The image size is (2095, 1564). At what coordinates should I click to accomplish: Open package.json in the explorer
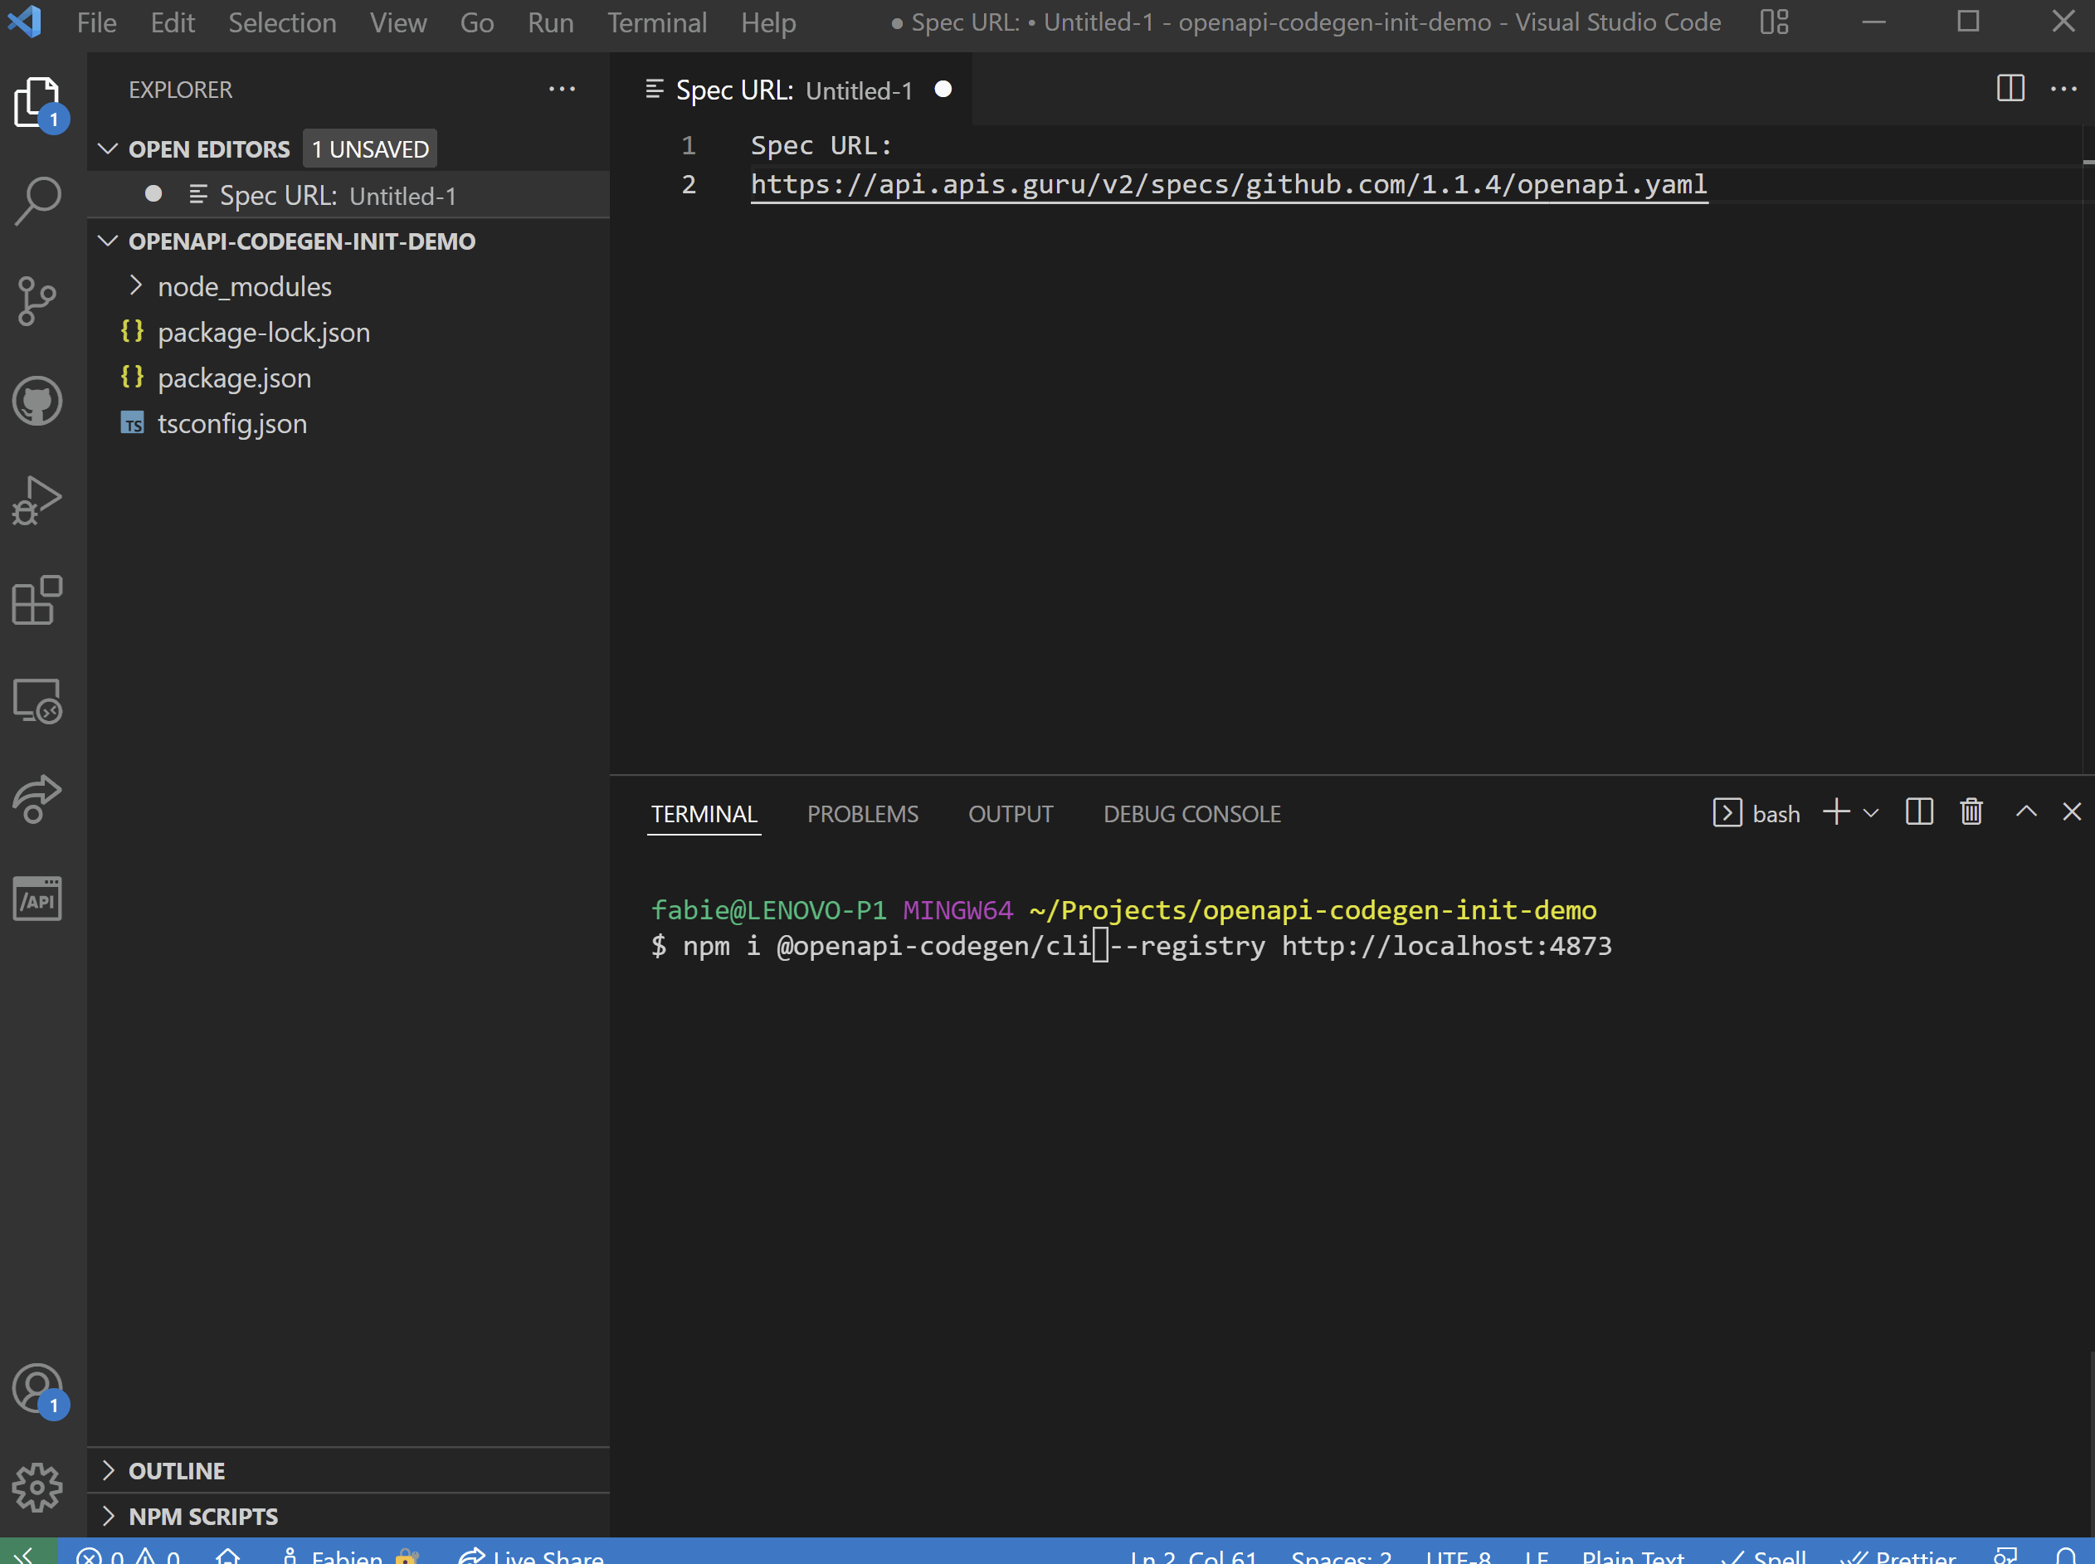234,378
